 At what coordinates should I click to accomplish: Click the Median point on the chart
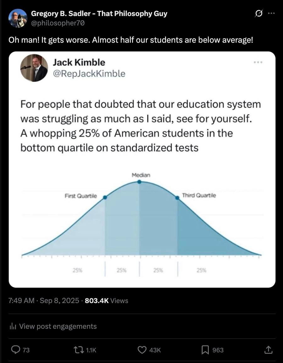(x=139, y=181)
